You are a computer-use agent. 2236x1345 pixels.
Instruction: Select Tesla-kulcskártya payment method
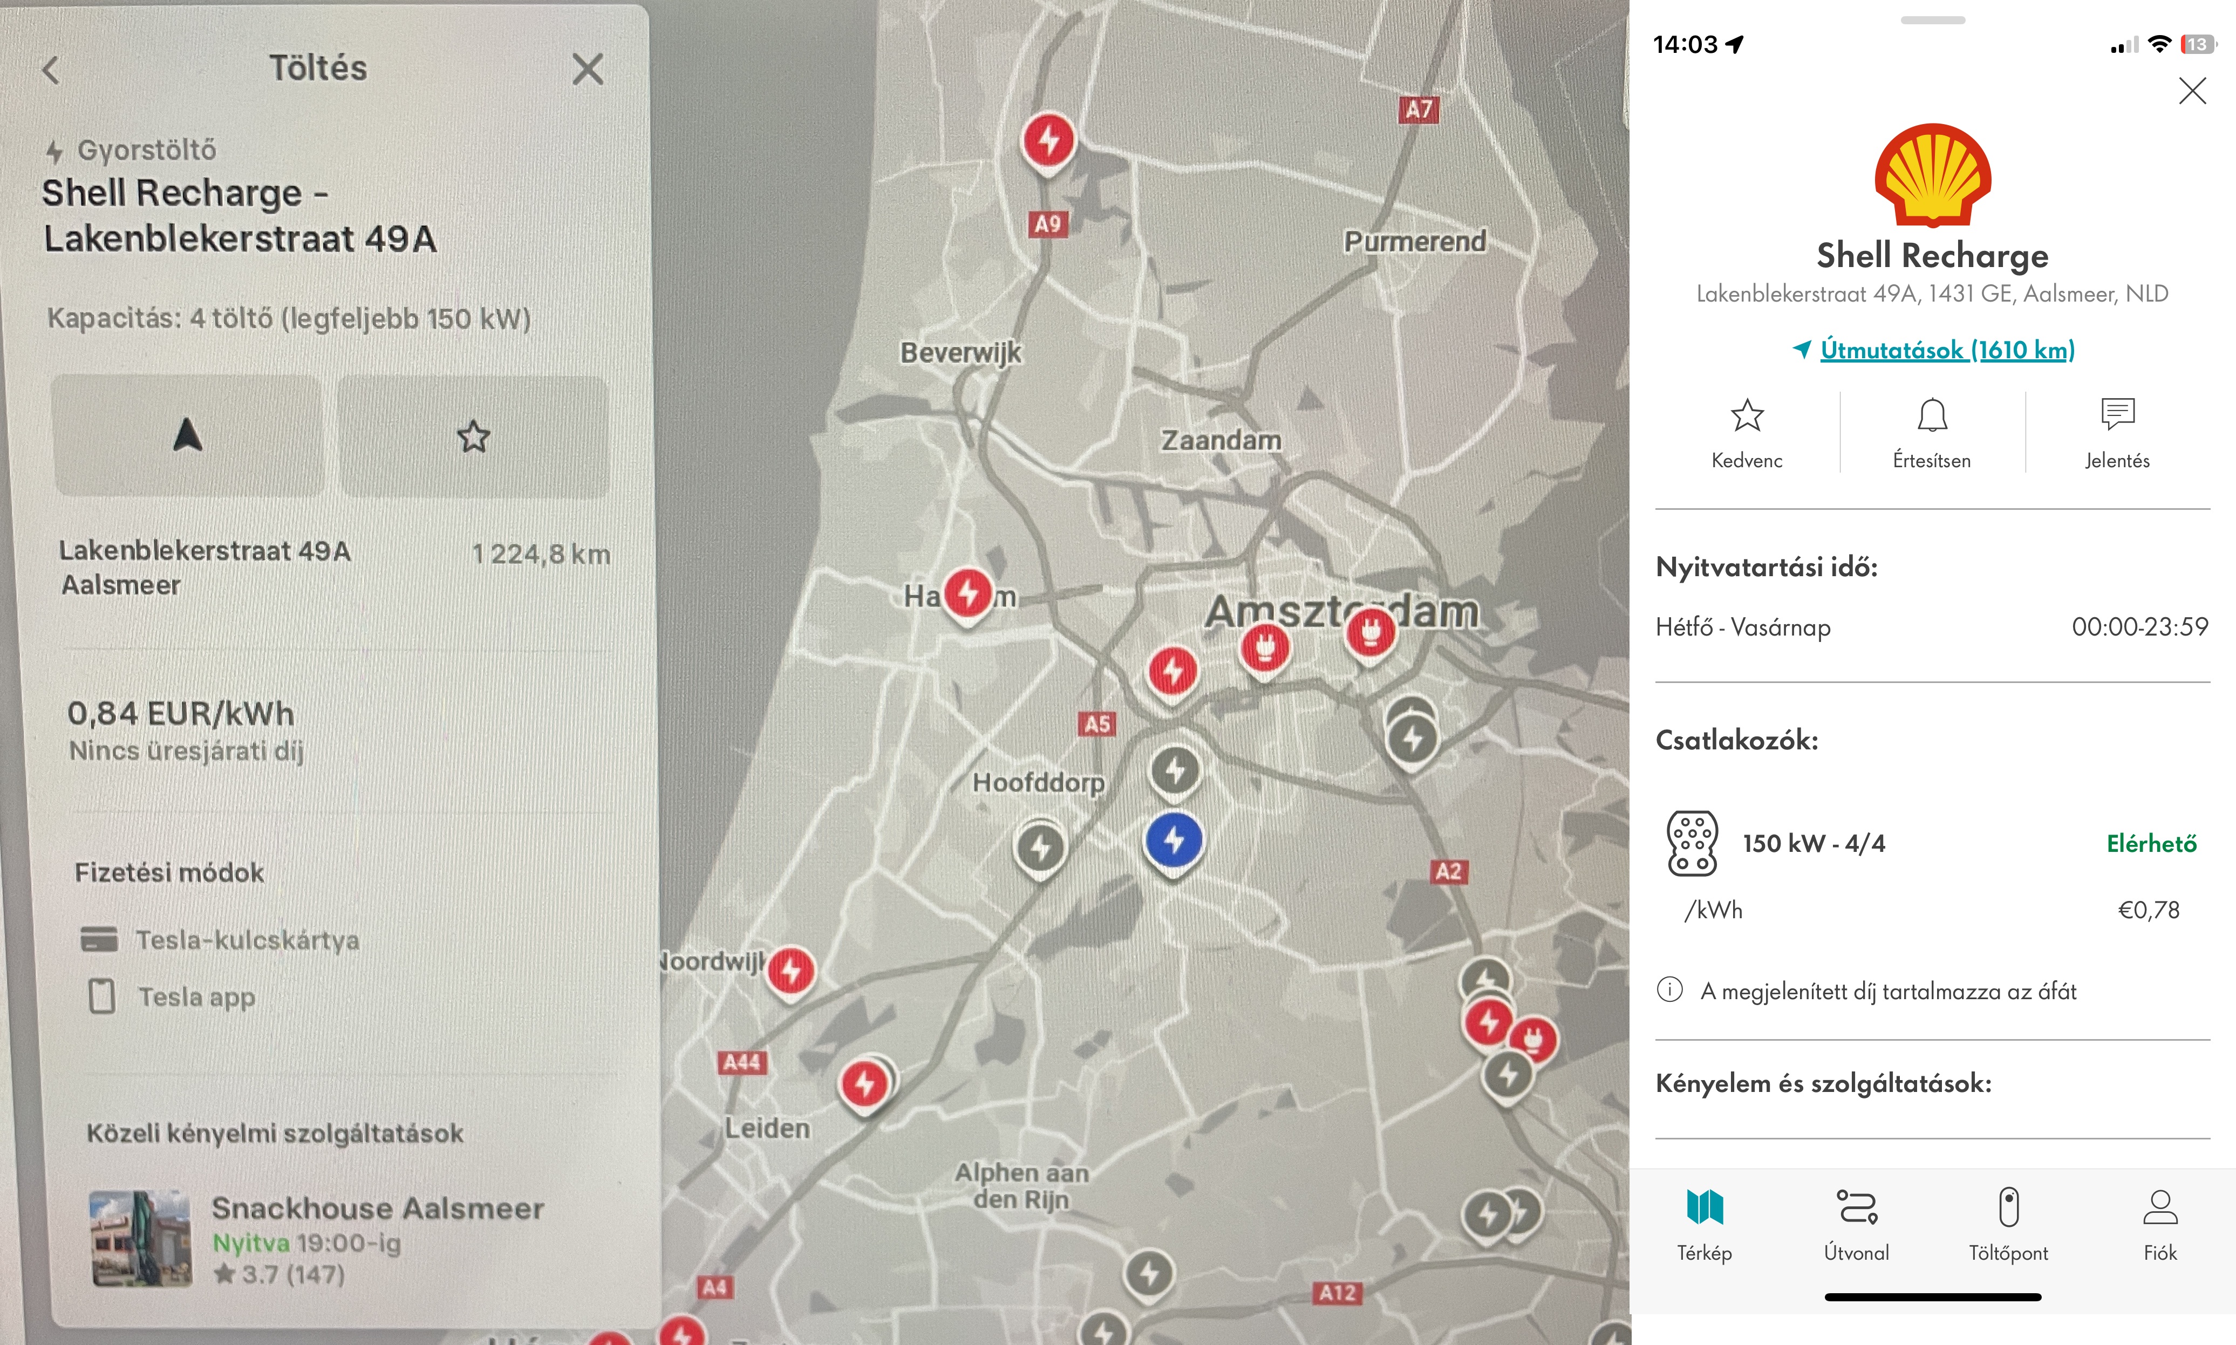click(x=220, y=940)
